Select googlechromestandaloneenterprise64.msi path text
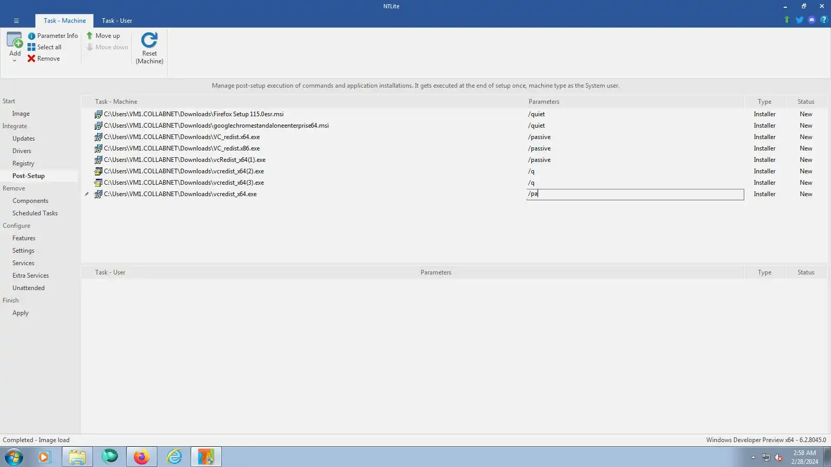 pyautogui.click(x=216, y=126)
